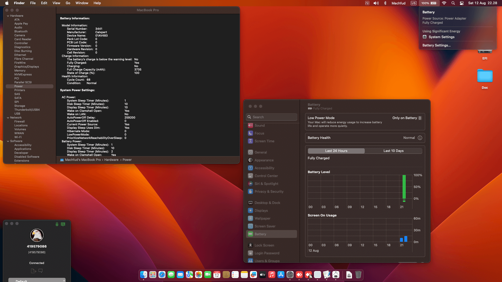
Task: Open Control Center from the menu bar
Action: click(x=462, y=3)
